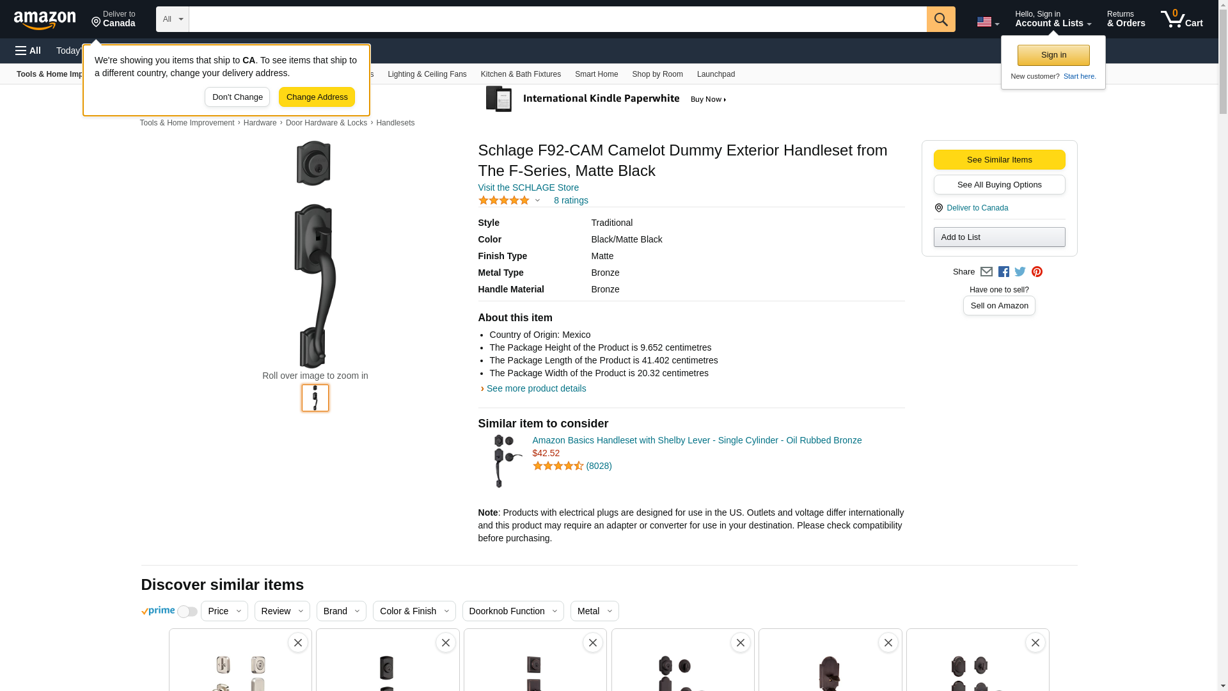This screenshot has width=1228, height=691.
Task: Open the Brand filter dropdown
Action: [341, 611]
